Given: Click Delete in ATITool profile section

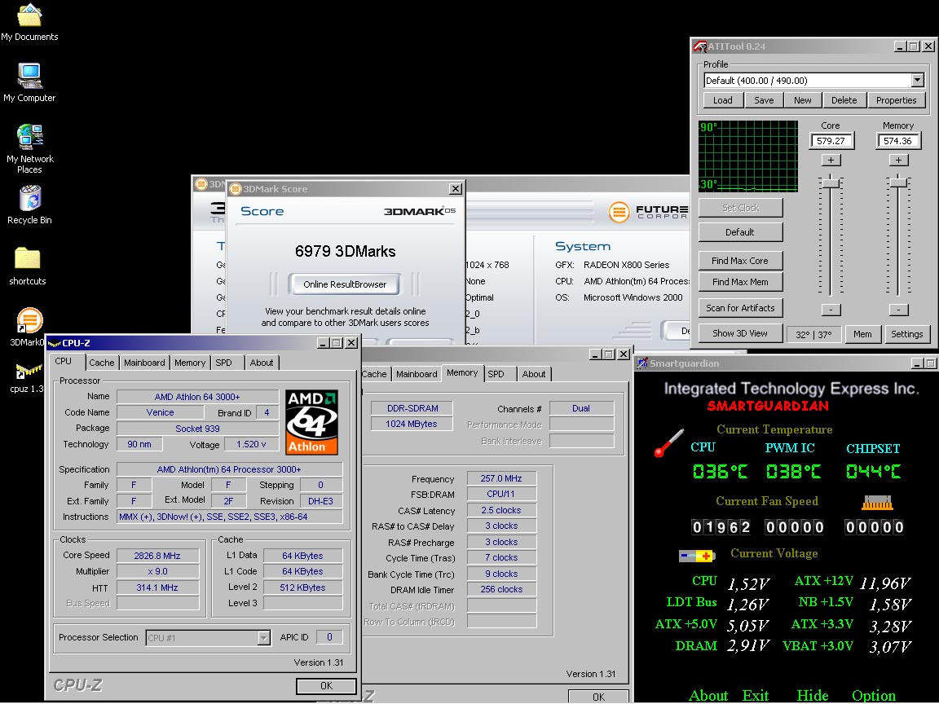Looking at the screenshot, I should tap(844, 100).
